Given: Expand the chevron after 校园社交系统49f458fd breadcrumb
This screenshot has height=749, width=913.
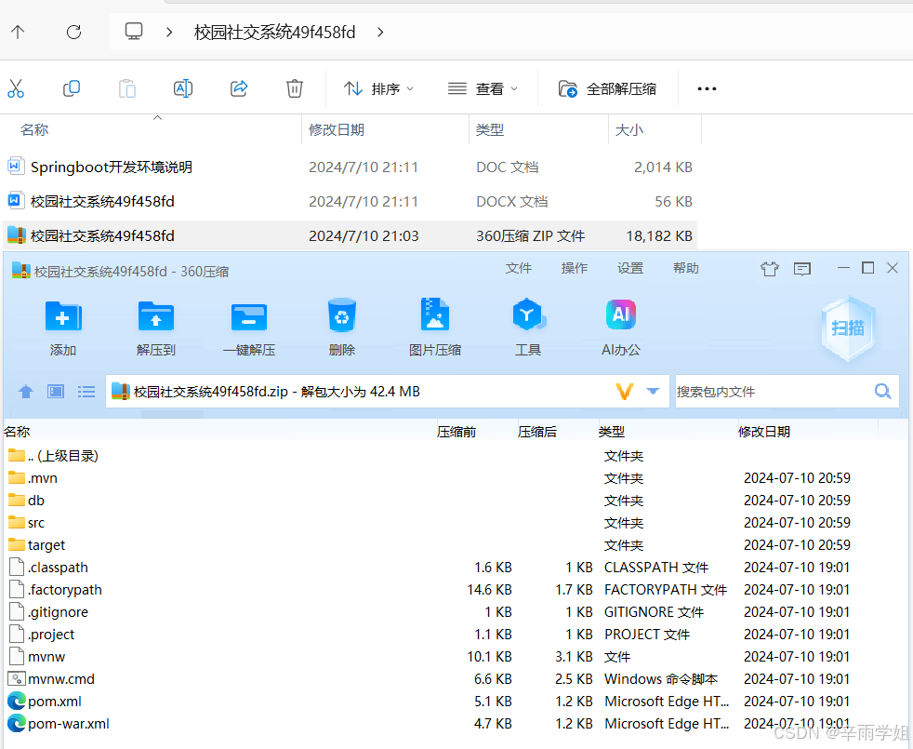Looking at the screenshot, I should (380, 32).
